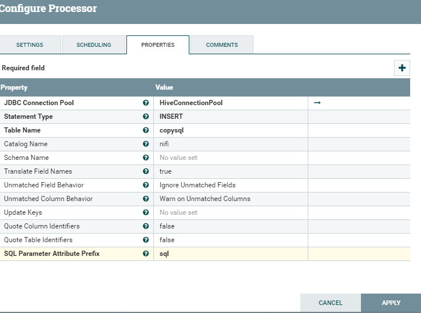Click the plus icon to add property
421x313 pixels.
coord(402,68)
